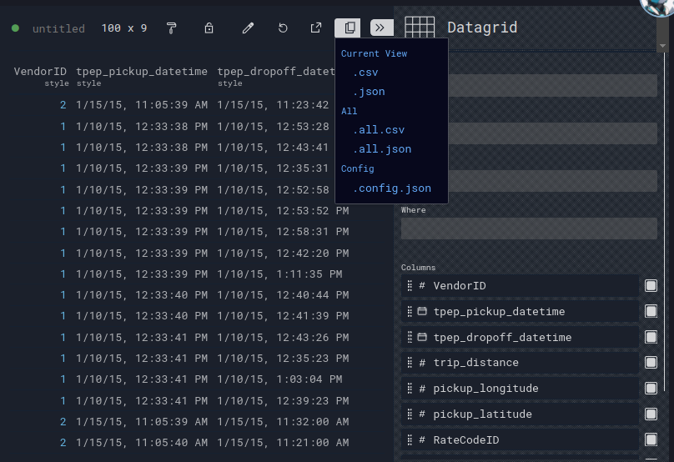Click cell 1/15/15, 11:32:00 AM
The image size is (674, 462).
[284, 422]
